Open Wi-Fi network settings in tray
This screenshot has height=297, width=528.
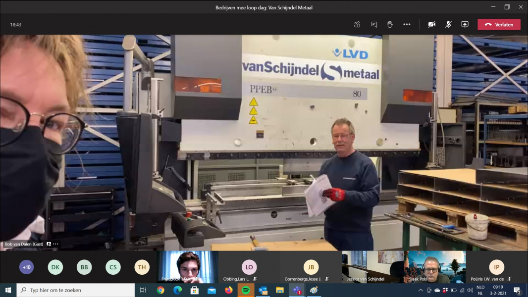click(x=462, y=290)
